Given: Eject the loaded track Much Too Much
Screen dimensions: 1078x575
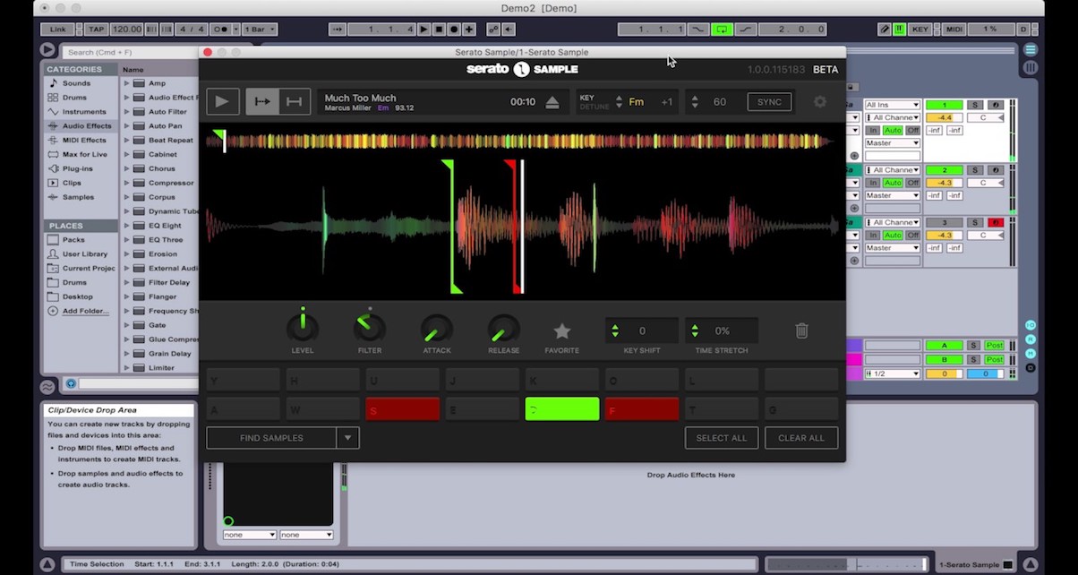Looking at the screenshot, I should (x=552, y=102).
